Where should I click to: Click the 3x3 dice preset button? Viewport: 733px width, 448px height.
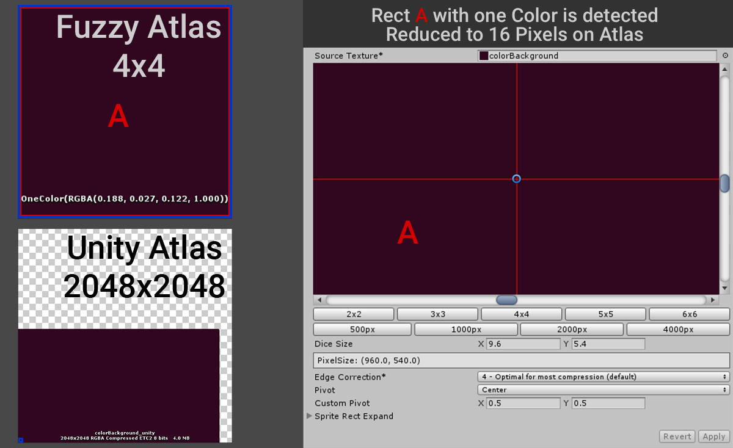coord(437,314)
